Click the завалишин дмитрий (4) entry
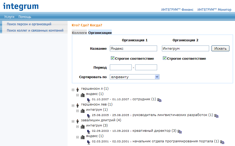The width and height of the screenshot is (235, 146). pos(101,120)
